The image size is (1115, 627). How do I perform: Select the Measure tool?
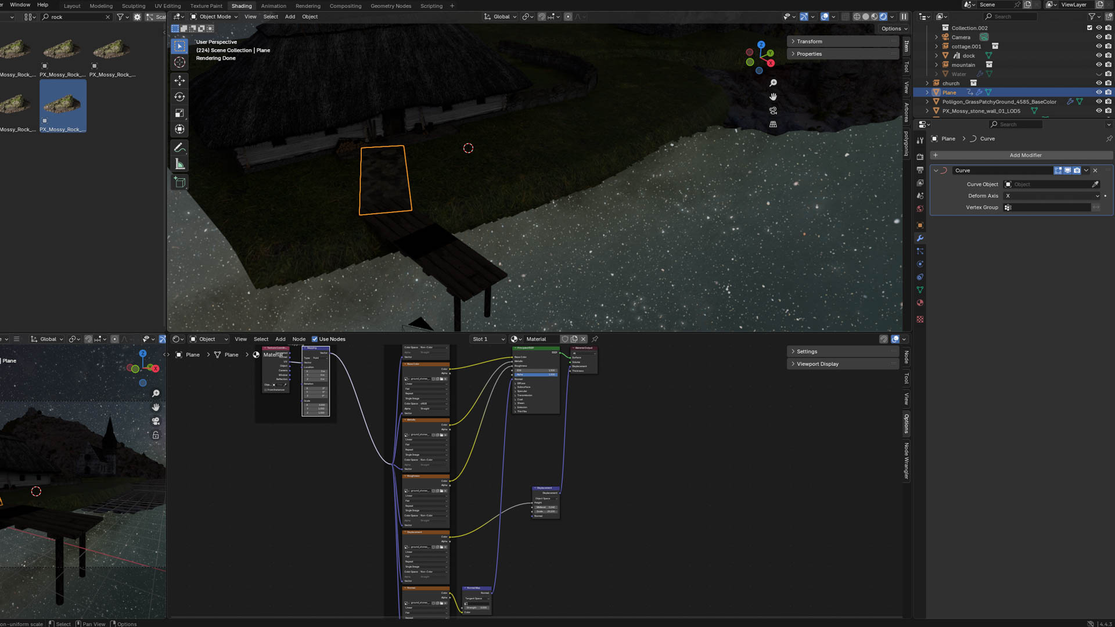[x=179, y=165]
